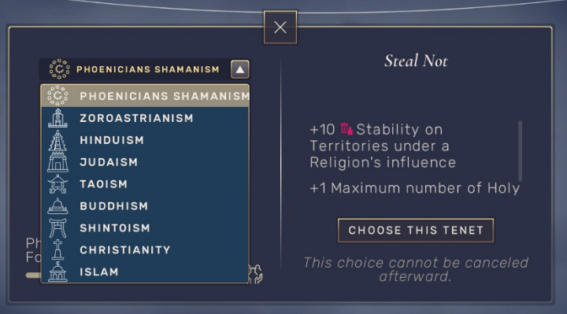Click the followers icon beside the progress bar
The width and height of the screenshot is (567, 314).
click(256, 274)
